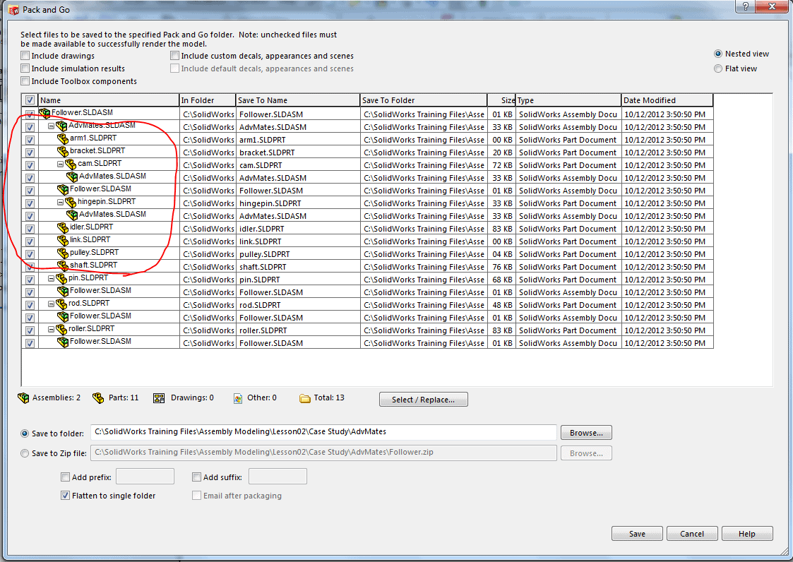
Task: Click the Select / Replace button
Action: 423,400
